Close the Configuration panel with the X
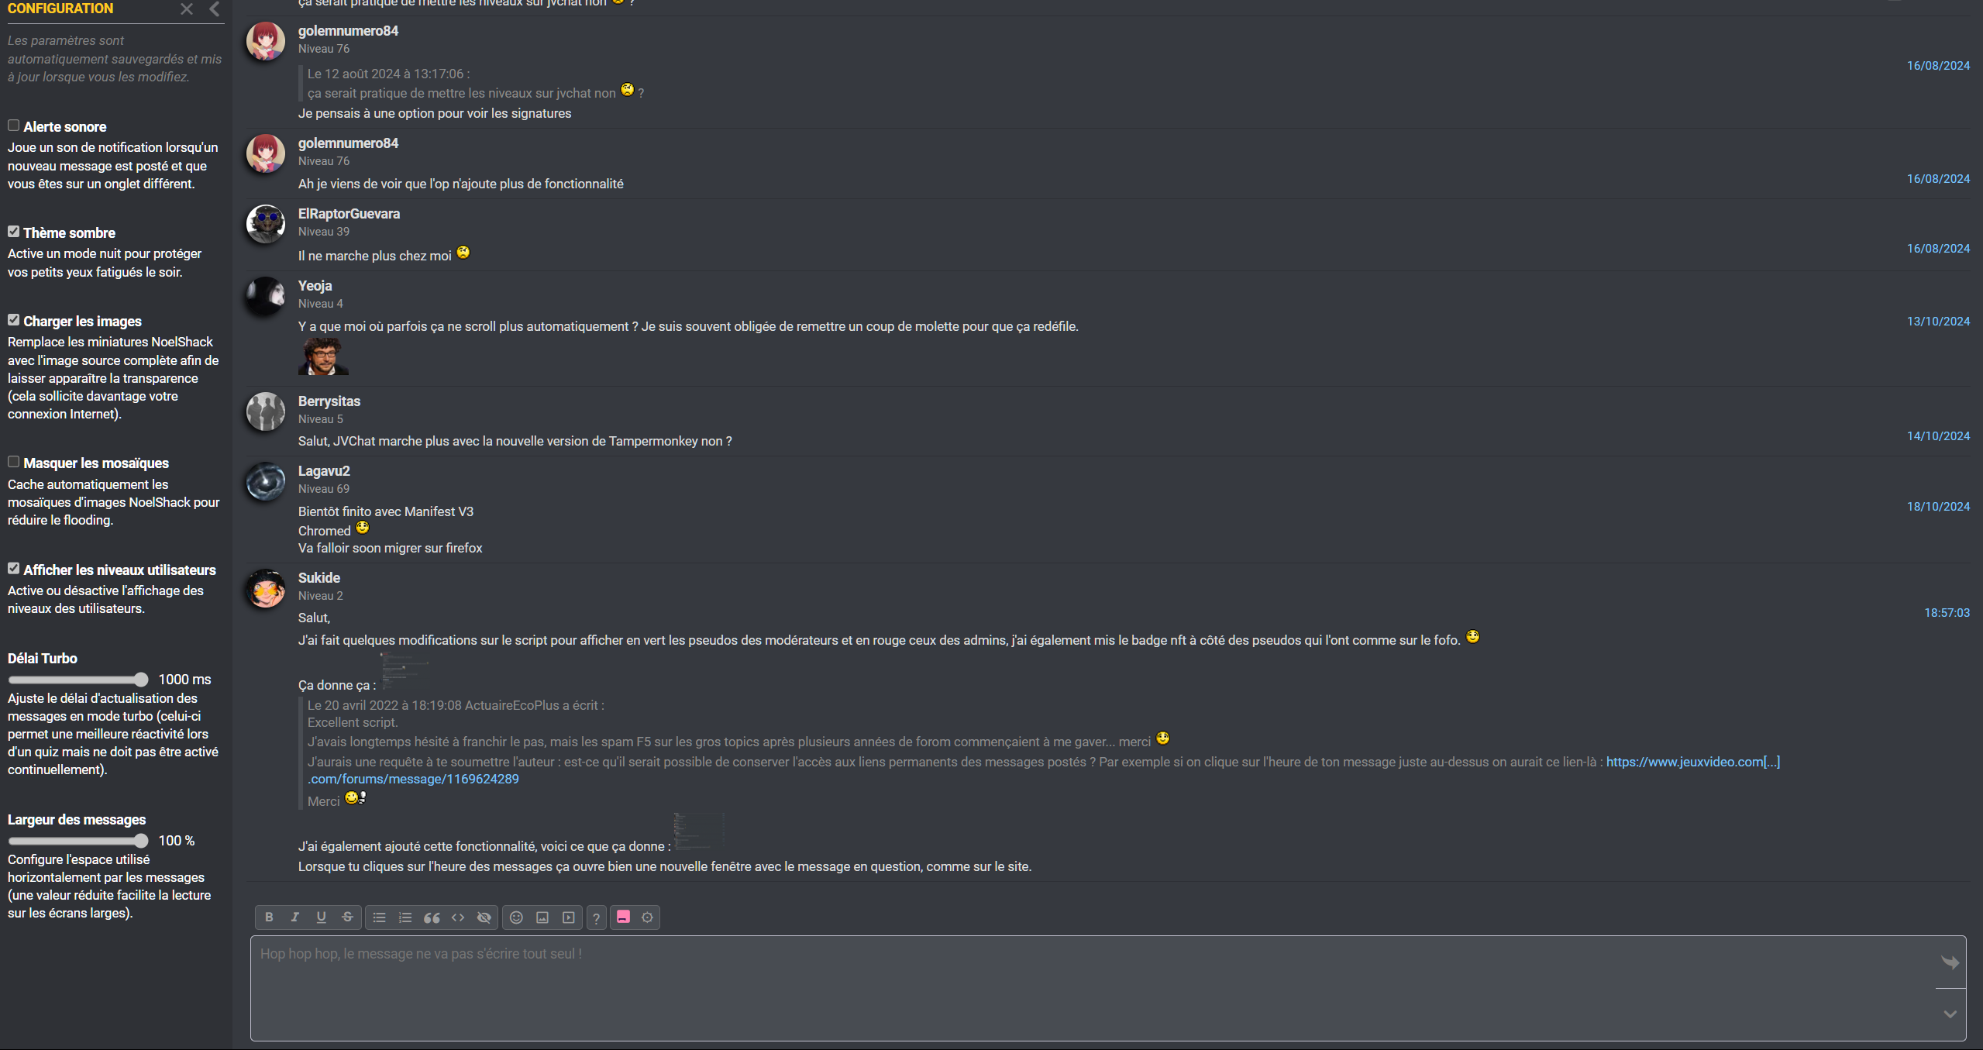 pos(187,9)
